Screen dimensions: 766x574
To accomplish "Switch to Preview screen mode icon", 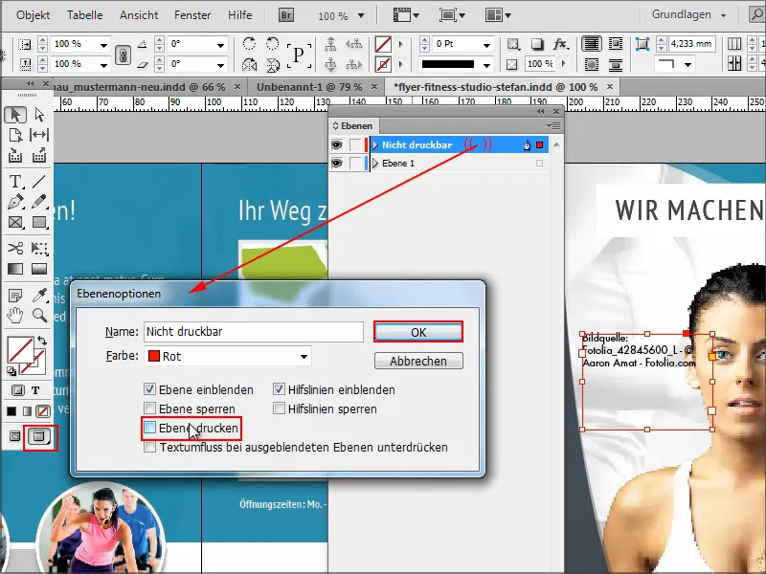I will [39, 436].
